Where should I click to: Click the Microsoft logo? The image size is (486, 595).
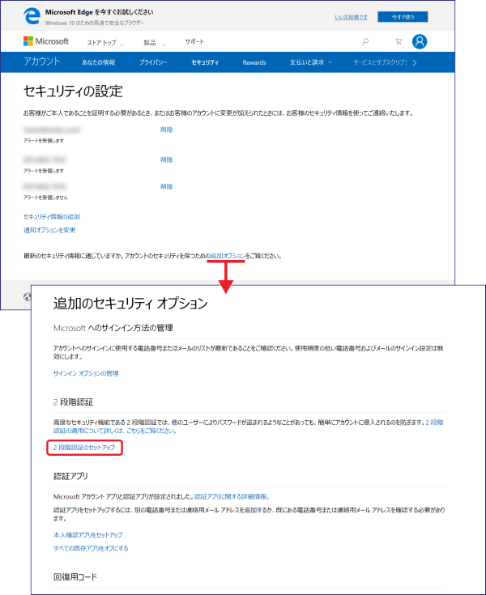[46, 41]
